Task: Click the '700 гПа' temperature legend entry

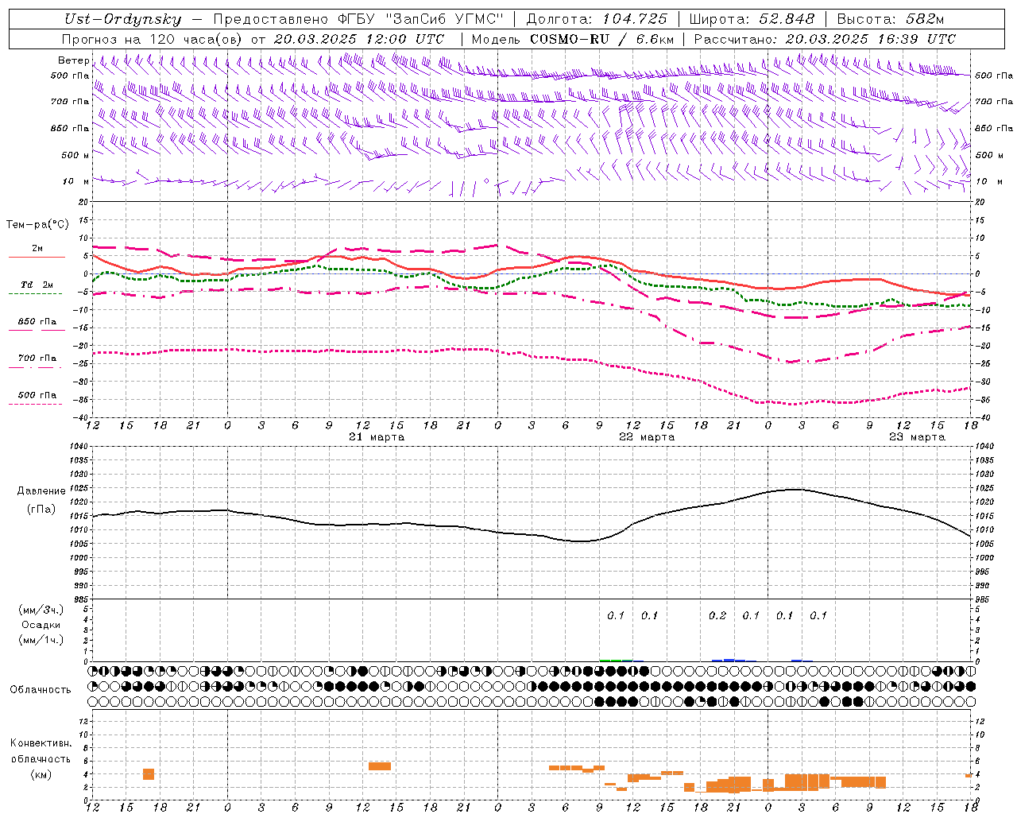Action: coord(37,359)
